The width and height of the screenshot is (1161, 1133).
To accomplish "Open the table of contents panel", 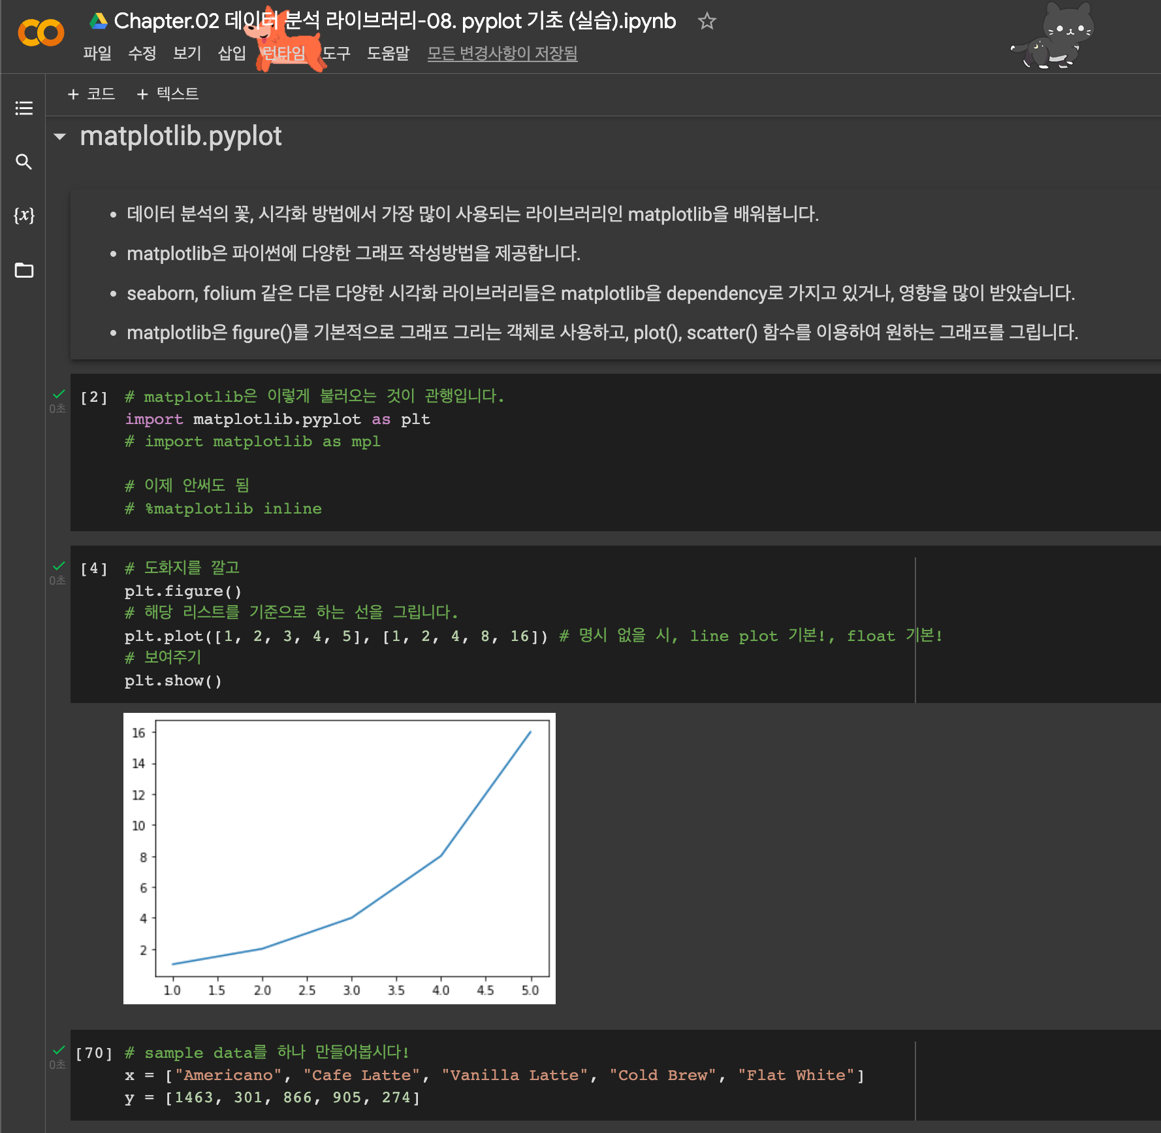I will (x=24, y=108).
